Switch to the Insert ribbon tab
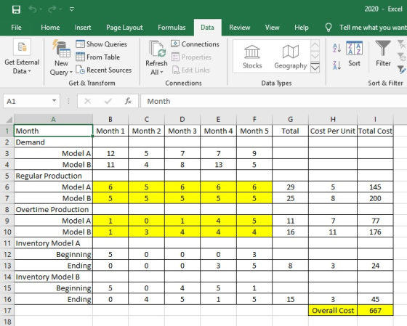Viewport: 407px width, 326px height. tap(83, 28)
